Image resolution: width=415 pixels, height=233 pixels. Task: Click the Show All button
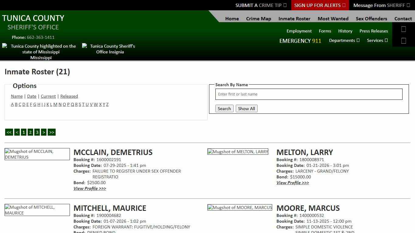[x=246, y=109]
